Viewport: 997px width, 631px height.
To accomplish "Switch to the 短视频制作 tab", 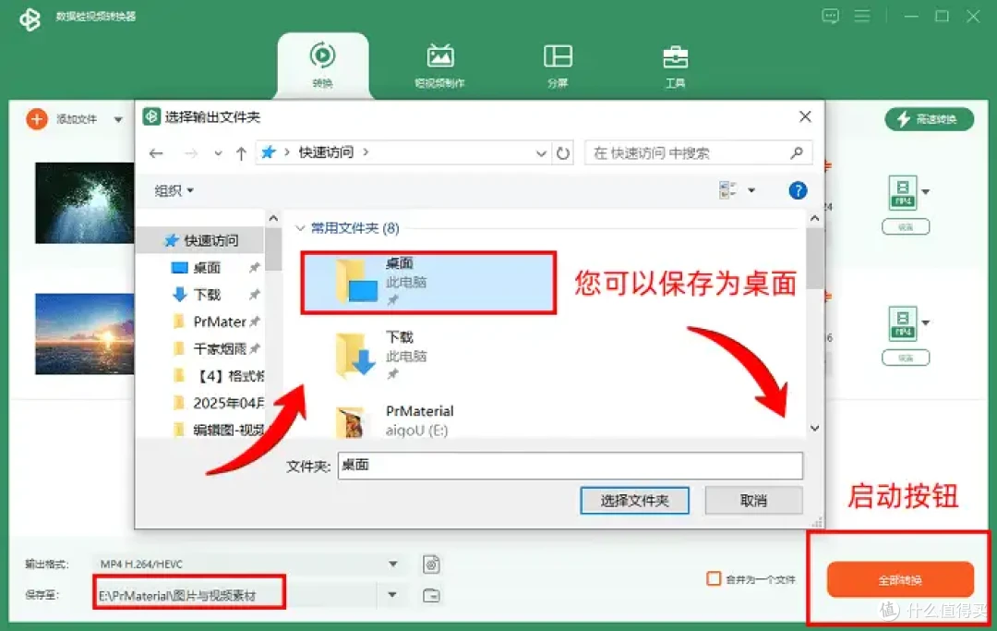I will (x=439, y=66).
